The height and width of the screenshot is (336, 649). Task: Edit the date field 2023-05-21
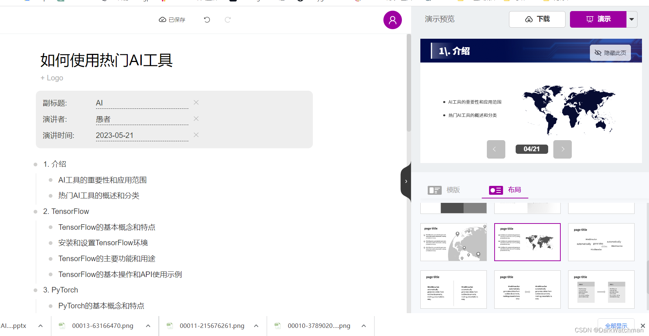click(x=142, y=135)
